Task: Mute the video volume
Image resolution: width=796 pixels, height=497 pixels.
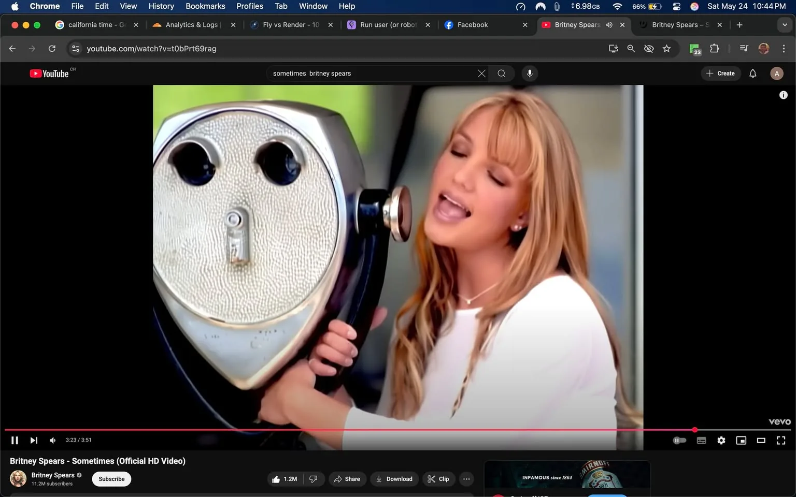Action: [x=52, y=440]
